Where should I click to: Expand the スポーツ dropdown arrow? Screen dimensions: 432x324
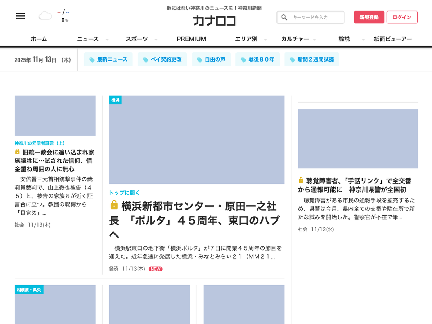pos(156,39)
